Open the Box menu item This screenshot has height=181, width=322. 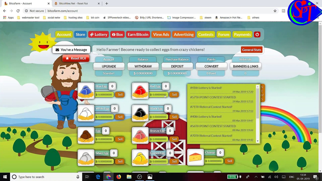(x=117, y=34)
